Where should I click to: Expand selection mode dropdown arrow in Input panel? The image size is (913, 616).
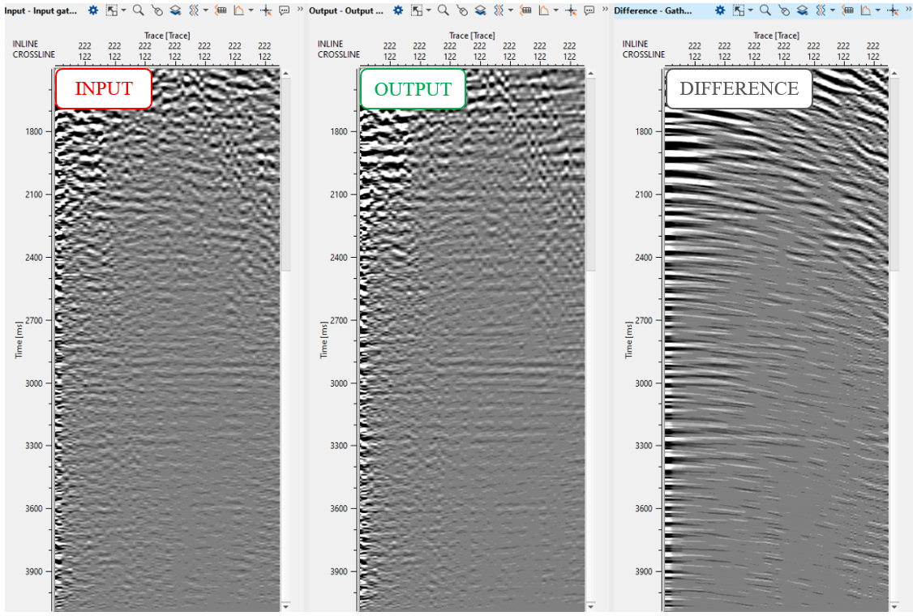(123, 11)
